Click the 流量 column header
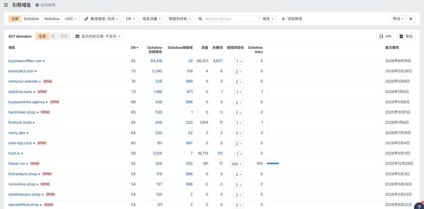 (x=205, y=48)
